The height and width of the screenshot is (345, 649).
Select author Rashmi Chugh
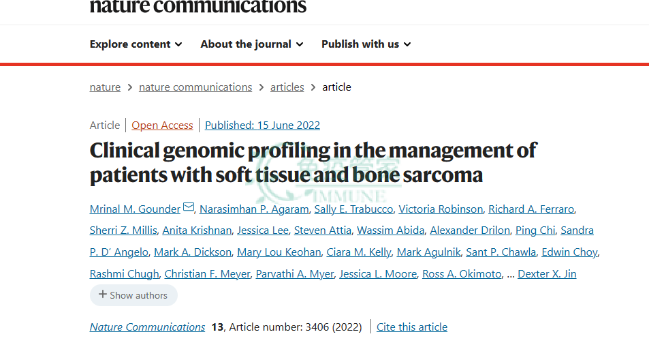(124, 274)
